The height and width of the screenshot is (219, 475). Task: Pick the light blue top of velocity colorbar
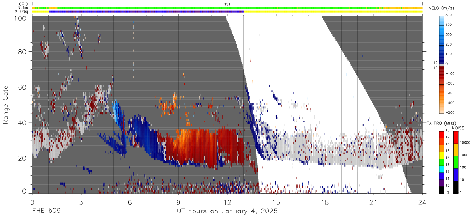[x=442, y=21]
